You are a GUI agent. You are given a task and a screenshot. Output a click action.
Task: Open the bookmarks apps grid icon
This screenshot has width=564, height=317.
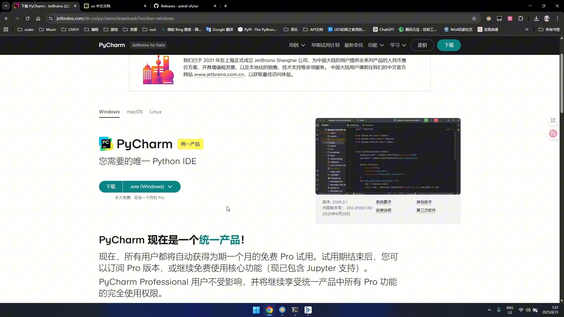(6, 29)
